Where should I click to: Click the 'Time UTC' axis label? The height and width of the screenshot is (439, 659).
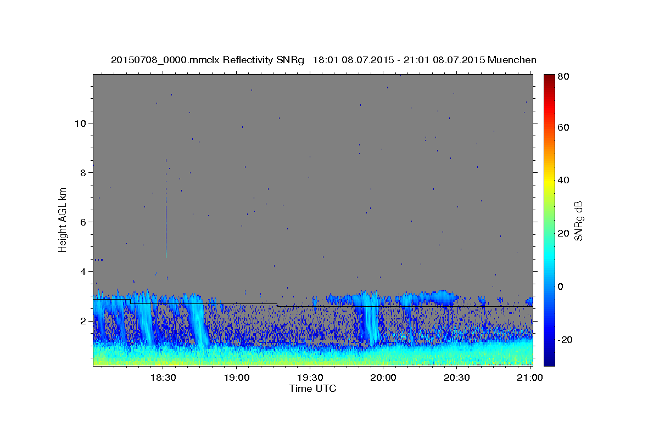tap(312, 389)
